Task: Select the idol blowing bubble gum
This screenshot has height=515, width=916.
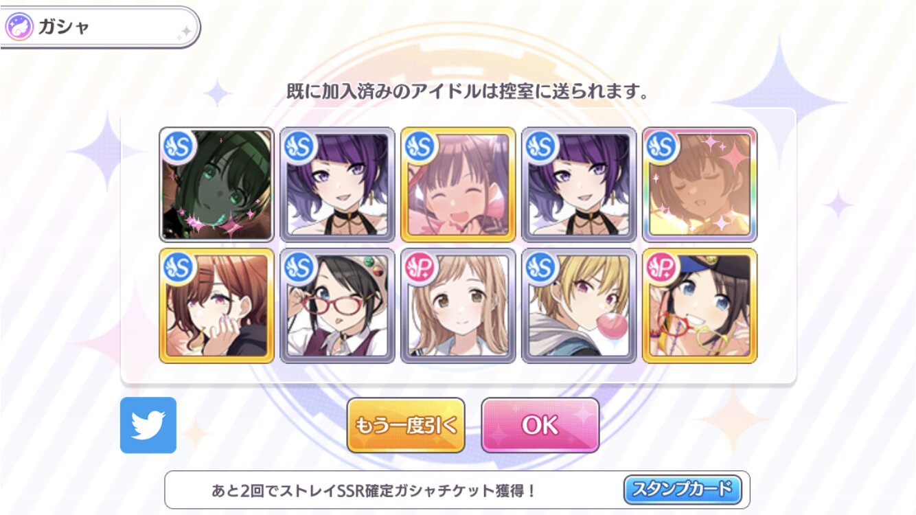Action: click(579, 306)
